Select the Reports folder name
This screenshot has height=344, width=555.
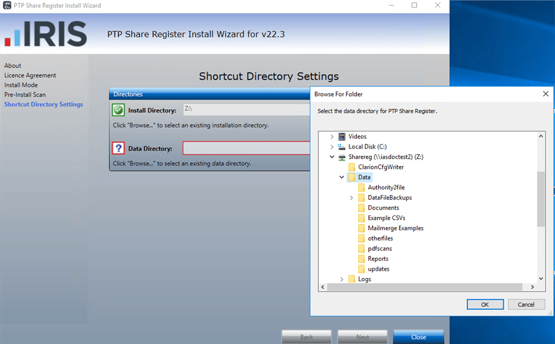coord(378,259)
